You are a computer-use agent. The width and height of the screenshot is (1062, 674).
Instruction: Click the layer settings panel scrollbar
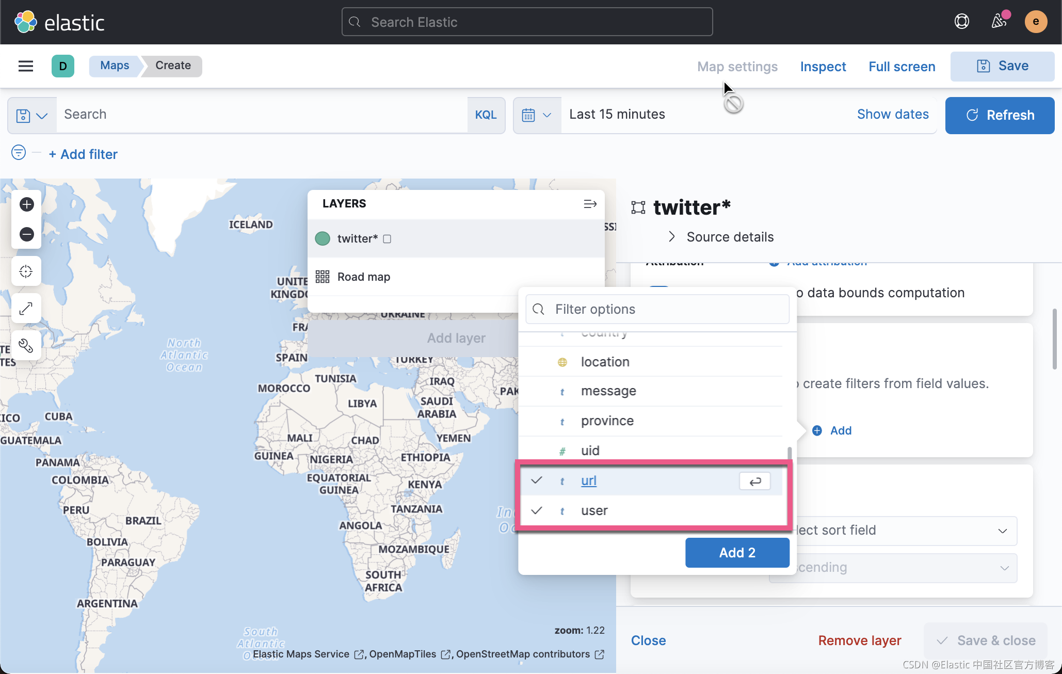click(1055, 339)
